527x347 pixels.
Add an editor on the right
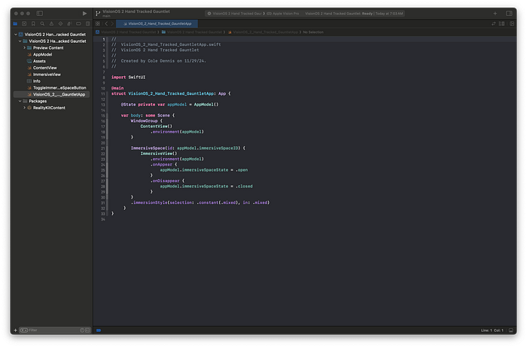click(x=512, y=24)
